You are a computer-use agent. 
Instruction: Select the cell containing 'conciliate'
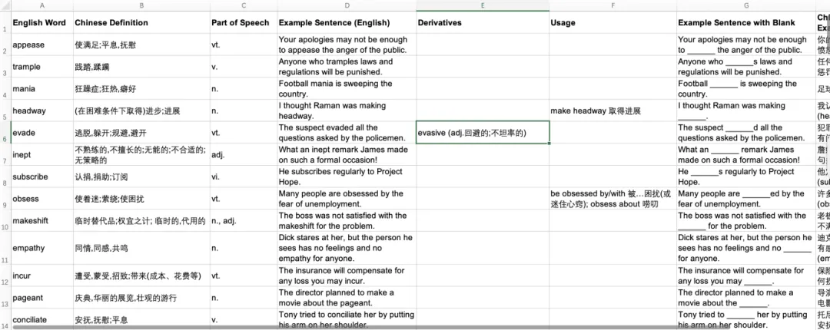41,319
